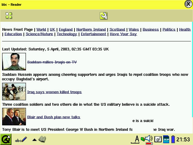Select the soldiers story thumbnail
Viewport: 193px width, 145px height.
14,92
